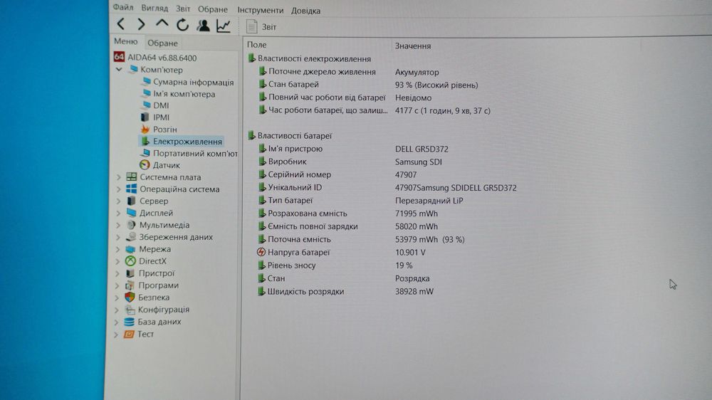712x400 pixels.
Task: Expand the Дисплей node
Action: tap(118, 213)
